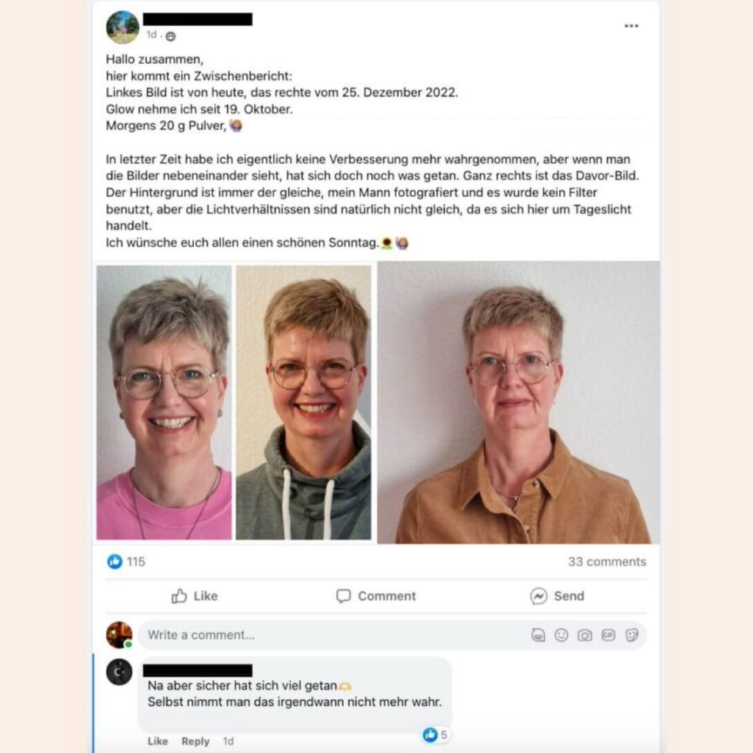Open the right photo with brown shirt
This screenshot has width=753, height=753.
pyautogui.click(x=518, y=402)
